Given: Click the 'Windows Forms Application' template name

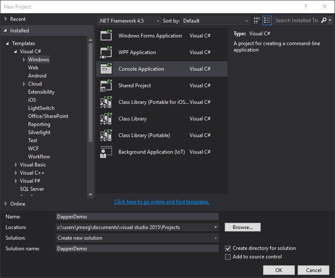Looking at the screenshot, I should click(150, 36).
